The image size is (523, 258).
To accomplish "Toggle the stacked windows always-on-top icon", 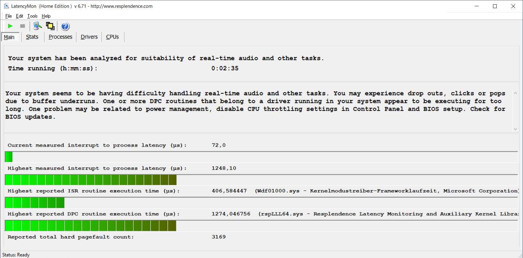I will pyautogui.click(x=50, y=26).
